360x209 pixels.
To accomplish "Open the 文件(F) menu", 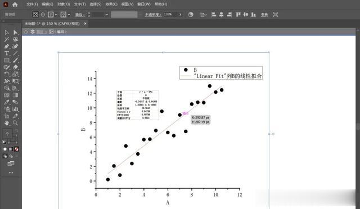I will click(x=32, y=4).
